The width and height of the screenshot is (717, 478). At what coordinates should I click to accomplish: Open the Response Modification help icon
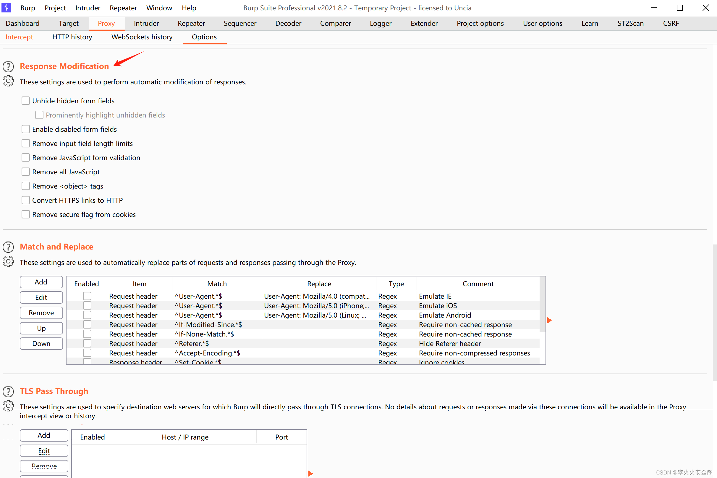[x=8, y=67]
